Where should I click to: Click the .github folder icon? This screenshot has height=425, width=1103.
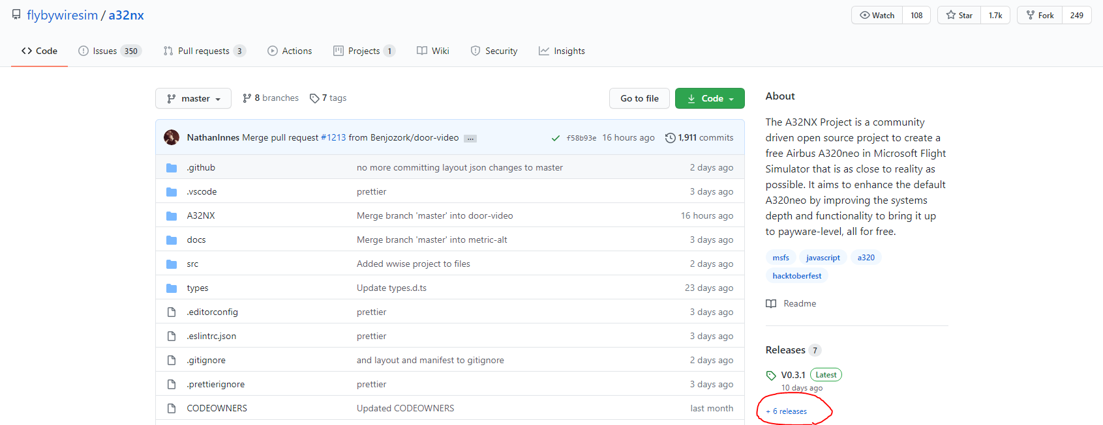coord(172,168)
